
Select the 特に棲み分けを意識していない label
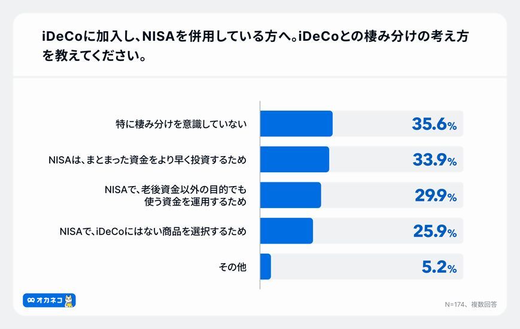[x=181, y=124]
